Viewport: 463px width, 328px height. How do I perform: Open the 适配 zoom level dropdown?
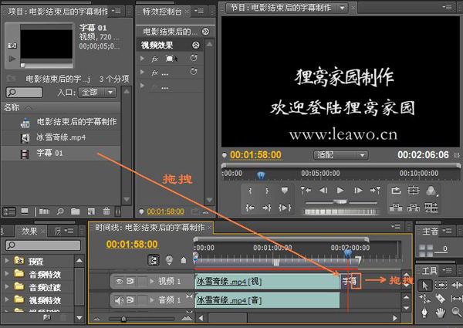[x=340, y=155]
